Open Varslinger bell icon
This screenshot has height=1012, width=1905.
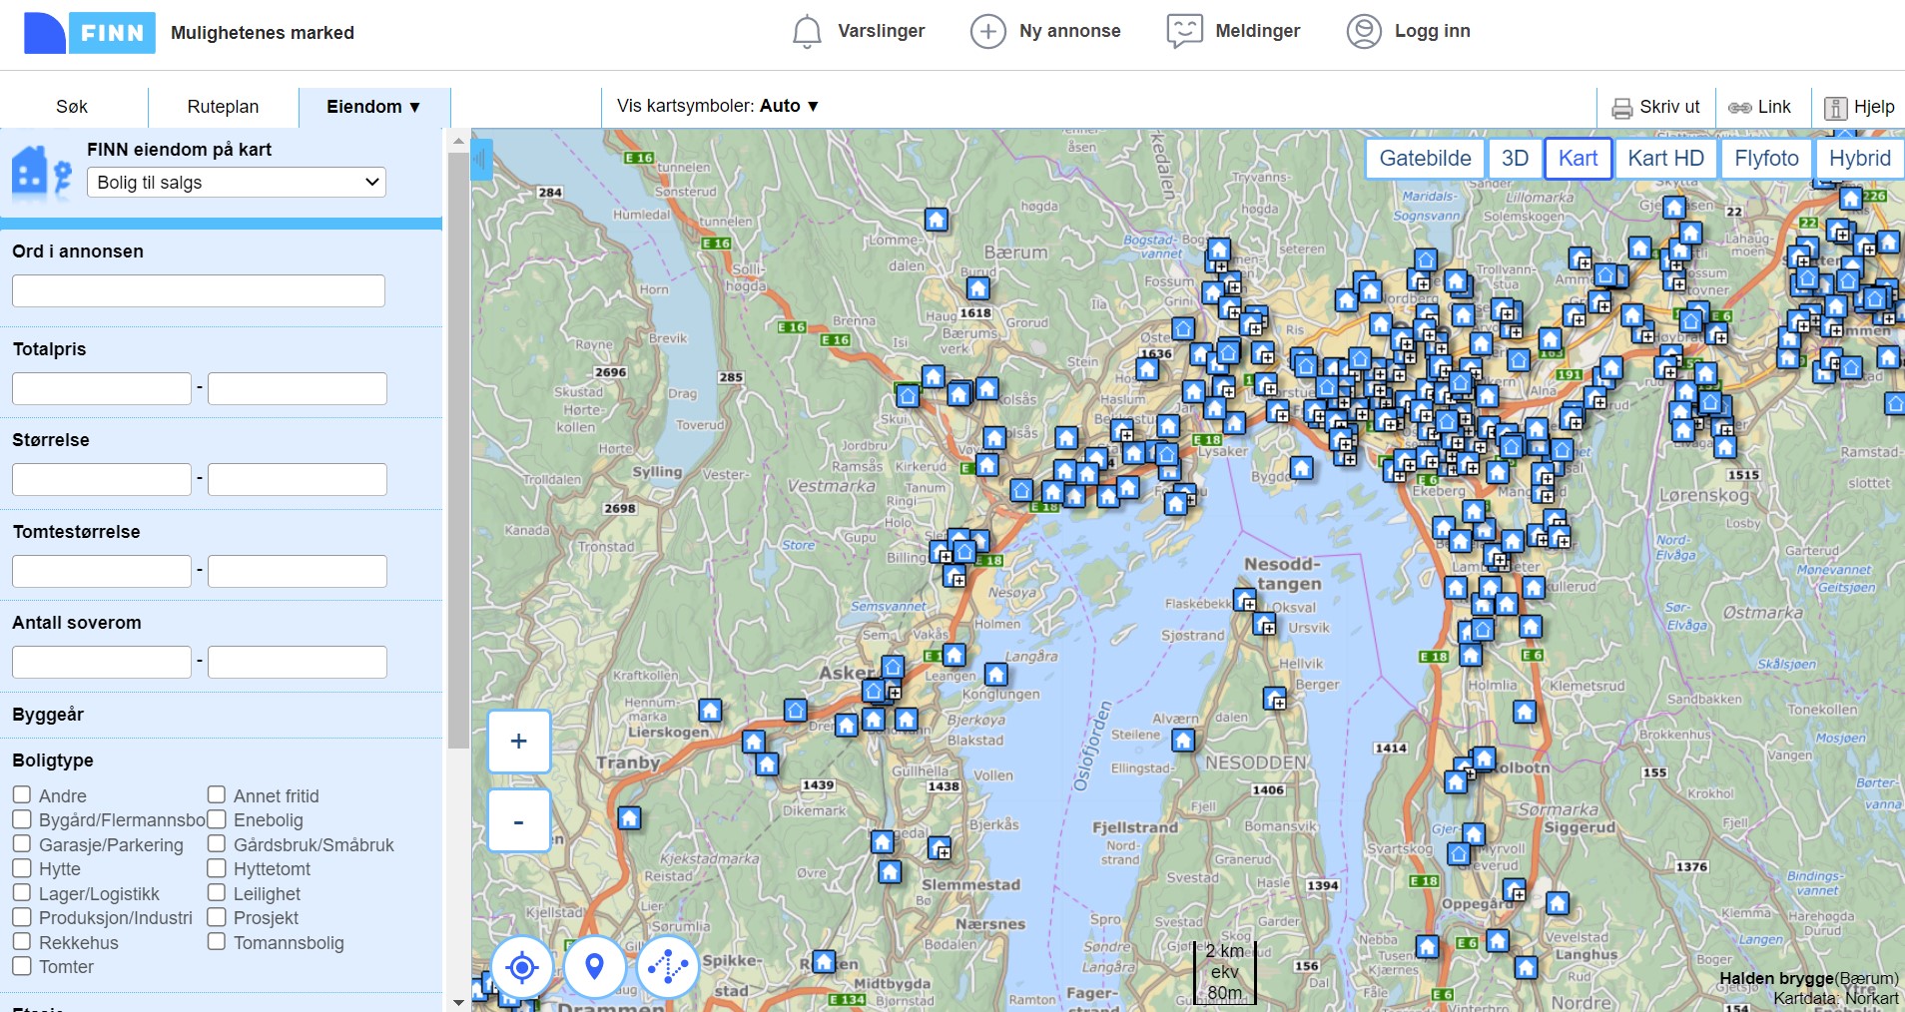(806, 32)
